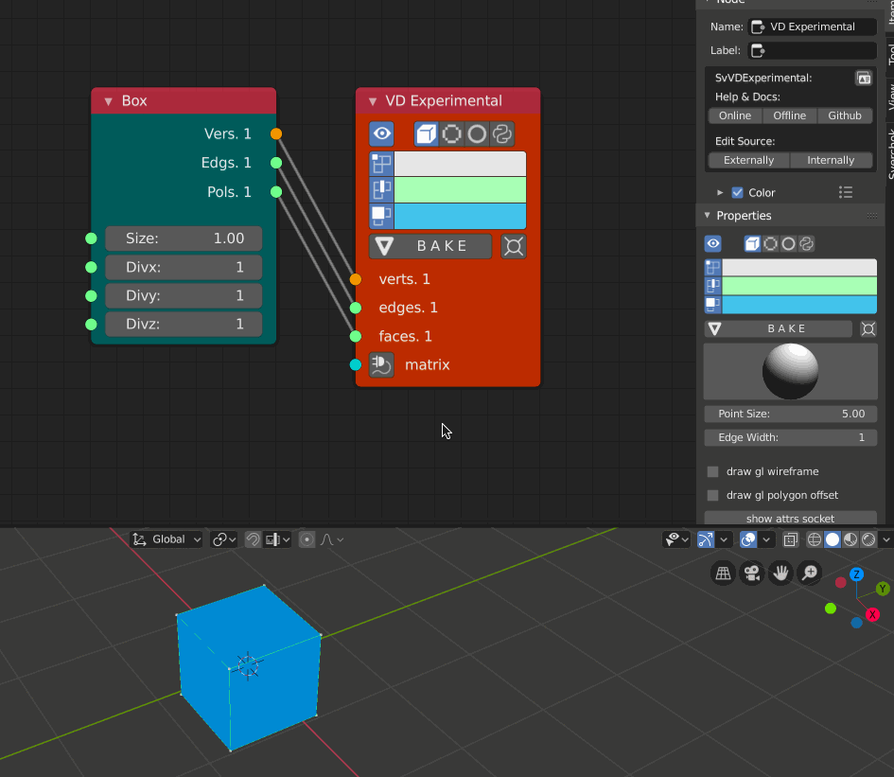Image resolution: width=894 pixels, height=777 pixels.
Task: Open the snapping options dropdown
Action: pyautogui.click(x=278, y=539)
